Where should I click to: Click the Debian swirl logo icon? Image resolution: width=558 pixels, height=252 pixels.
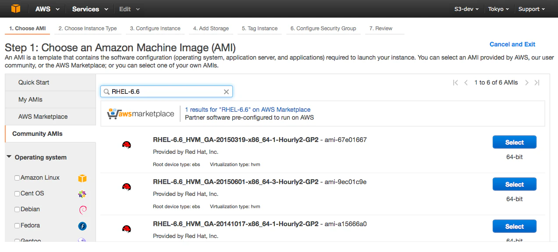point(82,209)
